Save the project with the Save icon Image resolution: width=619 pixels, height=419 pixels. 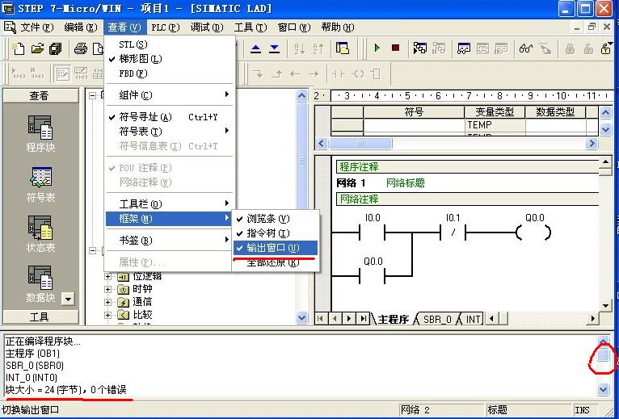click(56, 49)
